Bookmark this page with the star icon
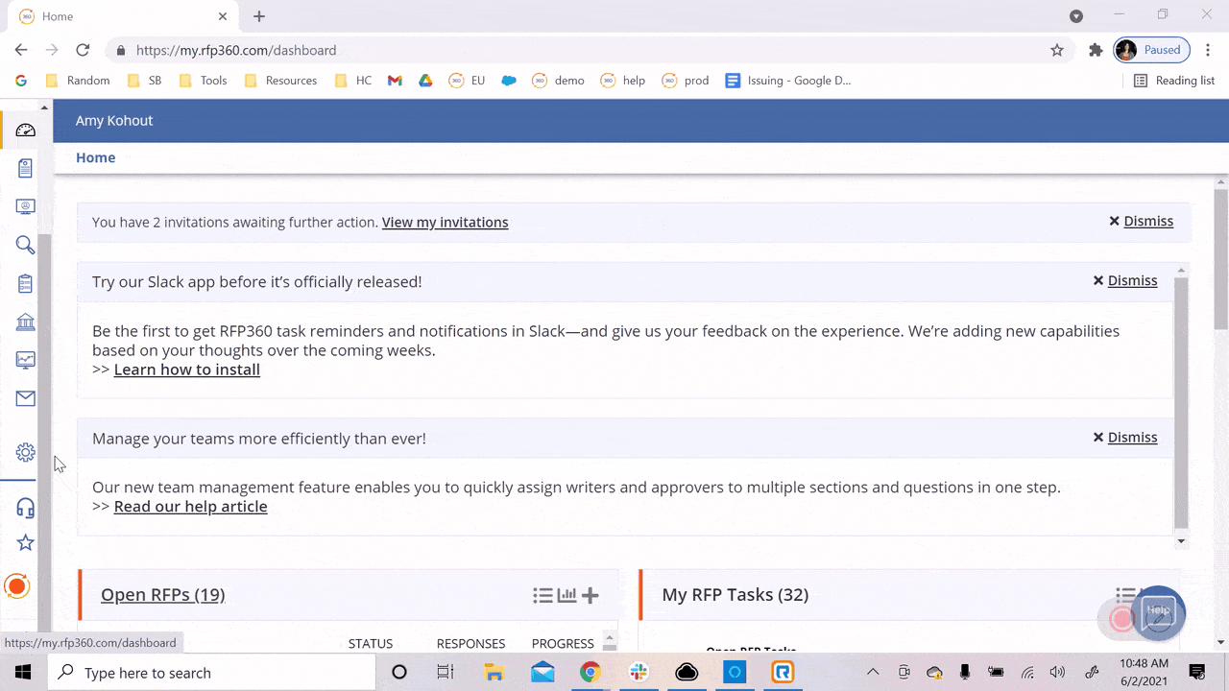This screenshot has width=1229, height=691. [x=1057, y=50]
